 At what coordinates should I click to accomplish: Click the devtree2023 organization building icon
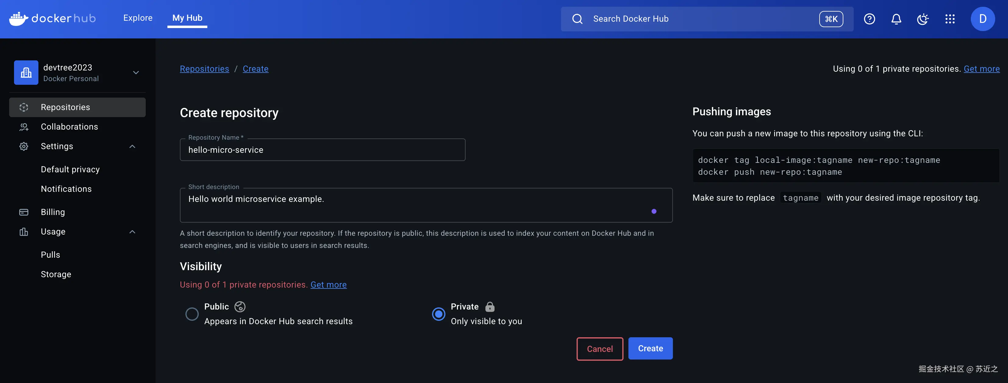(26, 72)
